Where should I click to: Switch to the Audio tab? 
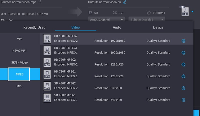117,27
